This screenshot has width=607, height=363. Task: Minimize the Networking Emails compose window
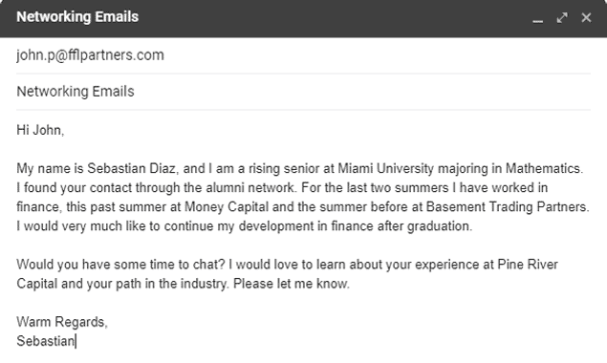pos(538,18)
